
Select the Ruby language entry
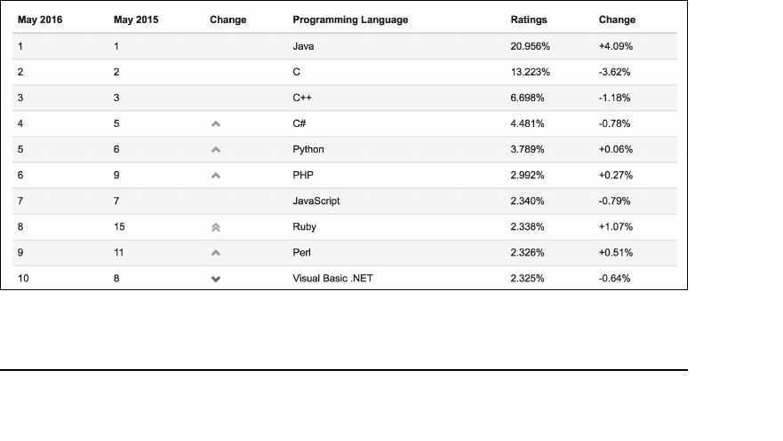[304, 227]
